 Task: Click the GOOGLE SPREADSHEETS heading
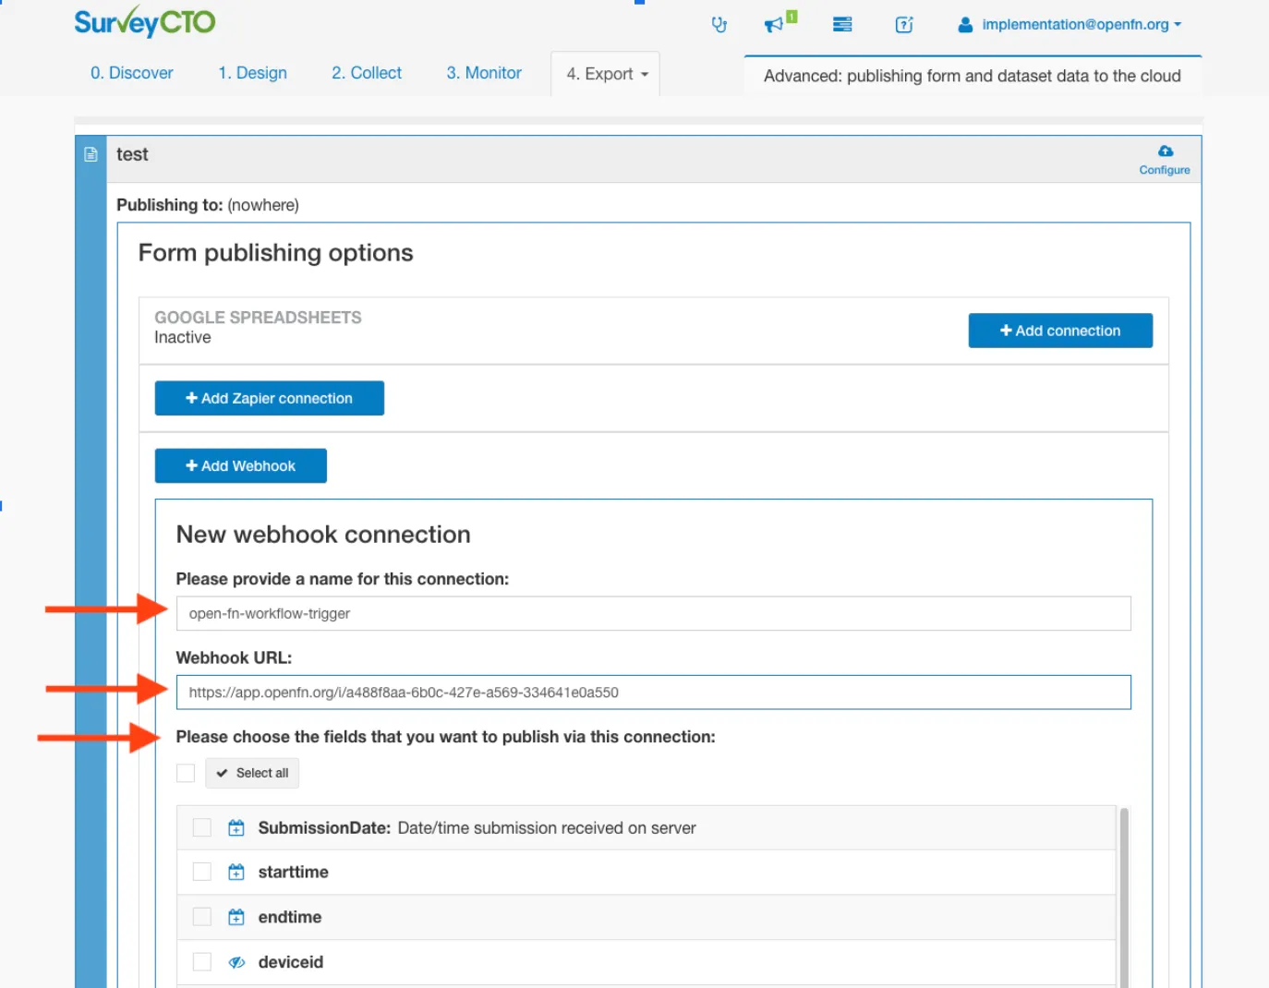(258, 318)
